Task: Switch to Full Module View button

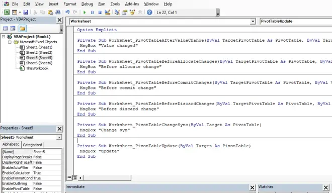Action: pos(75,178)
